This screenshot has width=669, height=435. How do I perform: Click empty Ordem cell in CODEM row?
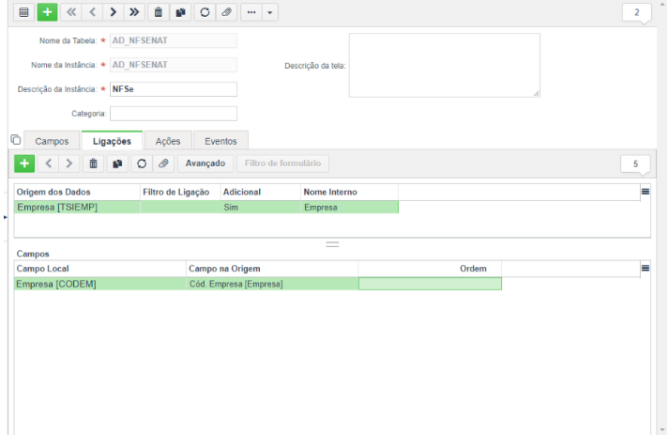[430, 284]
